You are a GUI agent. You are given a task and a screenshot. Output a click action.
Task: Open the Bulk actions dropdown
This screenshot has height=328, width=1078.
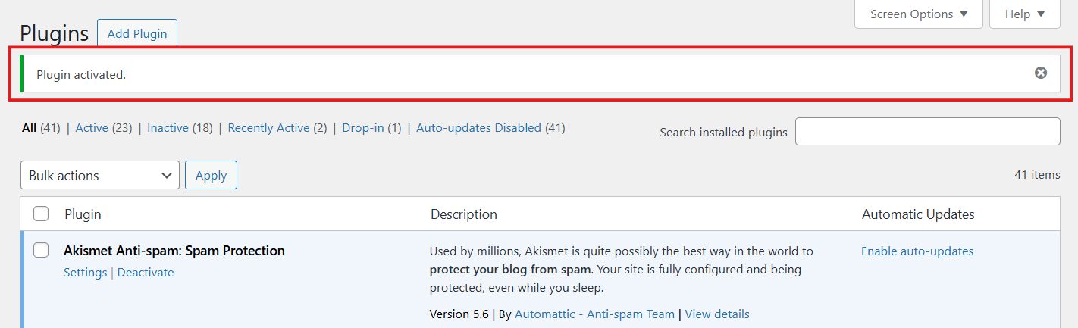click(100, 175)
